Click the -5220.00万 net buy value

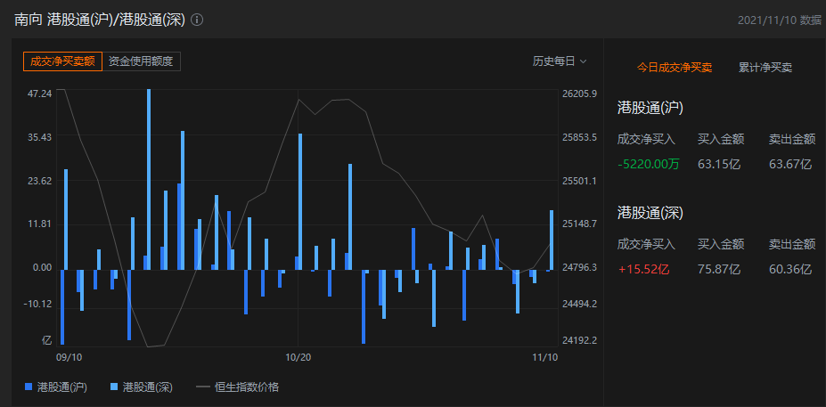648,164
